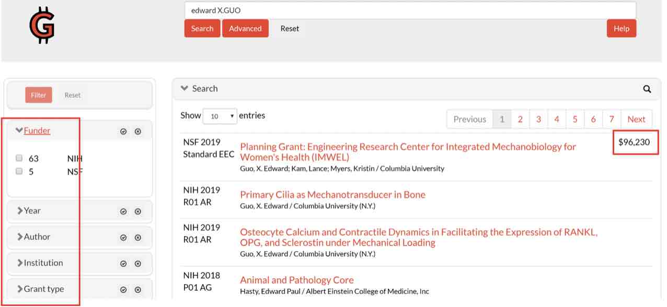Open the Show entries count dropdown

(220, 116)
